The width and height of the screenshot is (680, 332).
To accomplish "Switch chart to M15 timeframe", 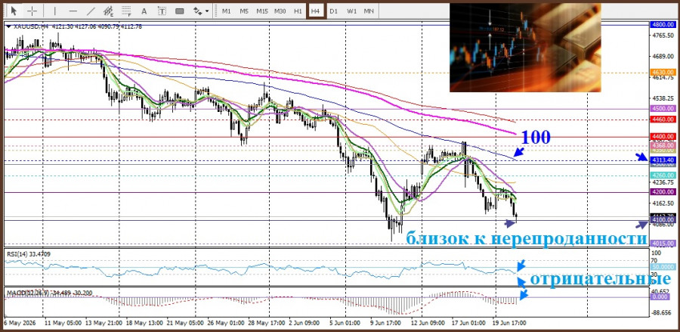I will 262,11.
